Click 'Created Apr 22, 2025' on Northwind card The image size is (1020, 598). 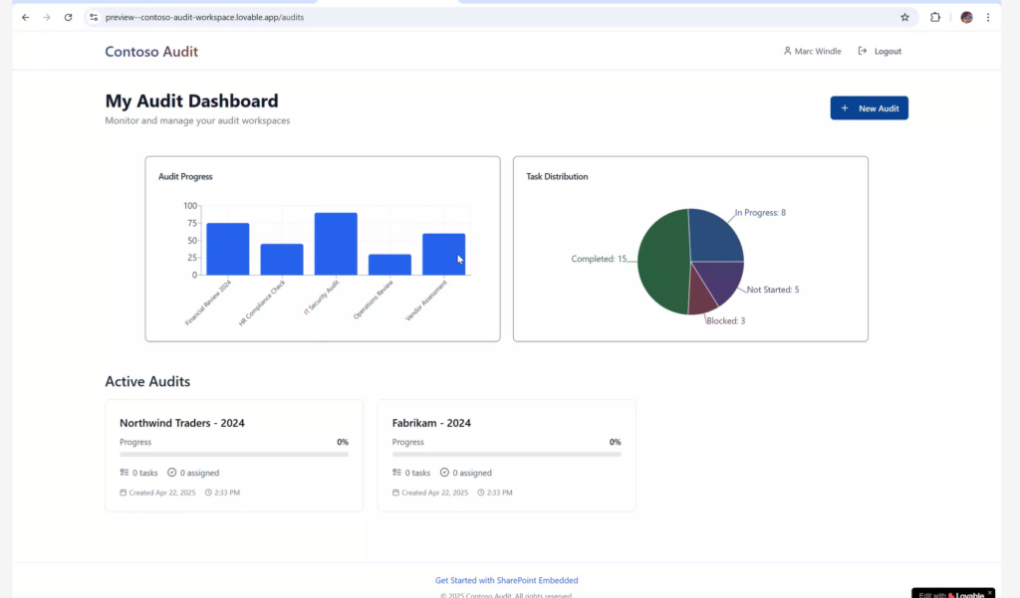click(162, 493)
